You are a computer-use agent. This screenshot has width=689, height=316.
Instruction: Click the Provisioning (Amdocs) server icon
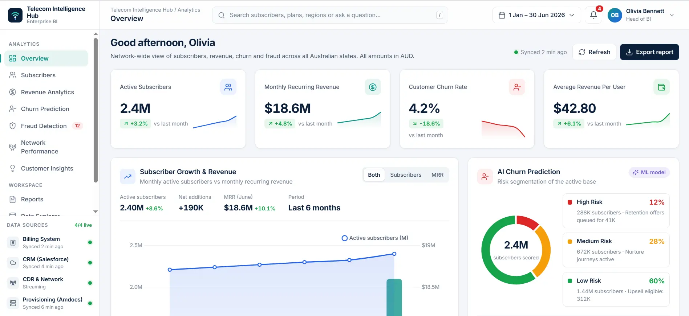click(x=13, y=303)
